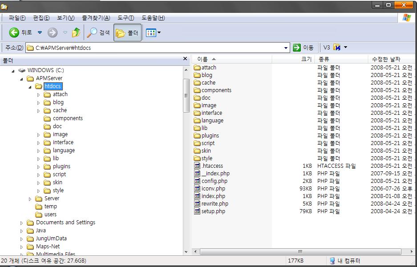Viewport: 417px width, 267px height.
Task: Select the index.php file icon
Action: [x=197, y=196]
